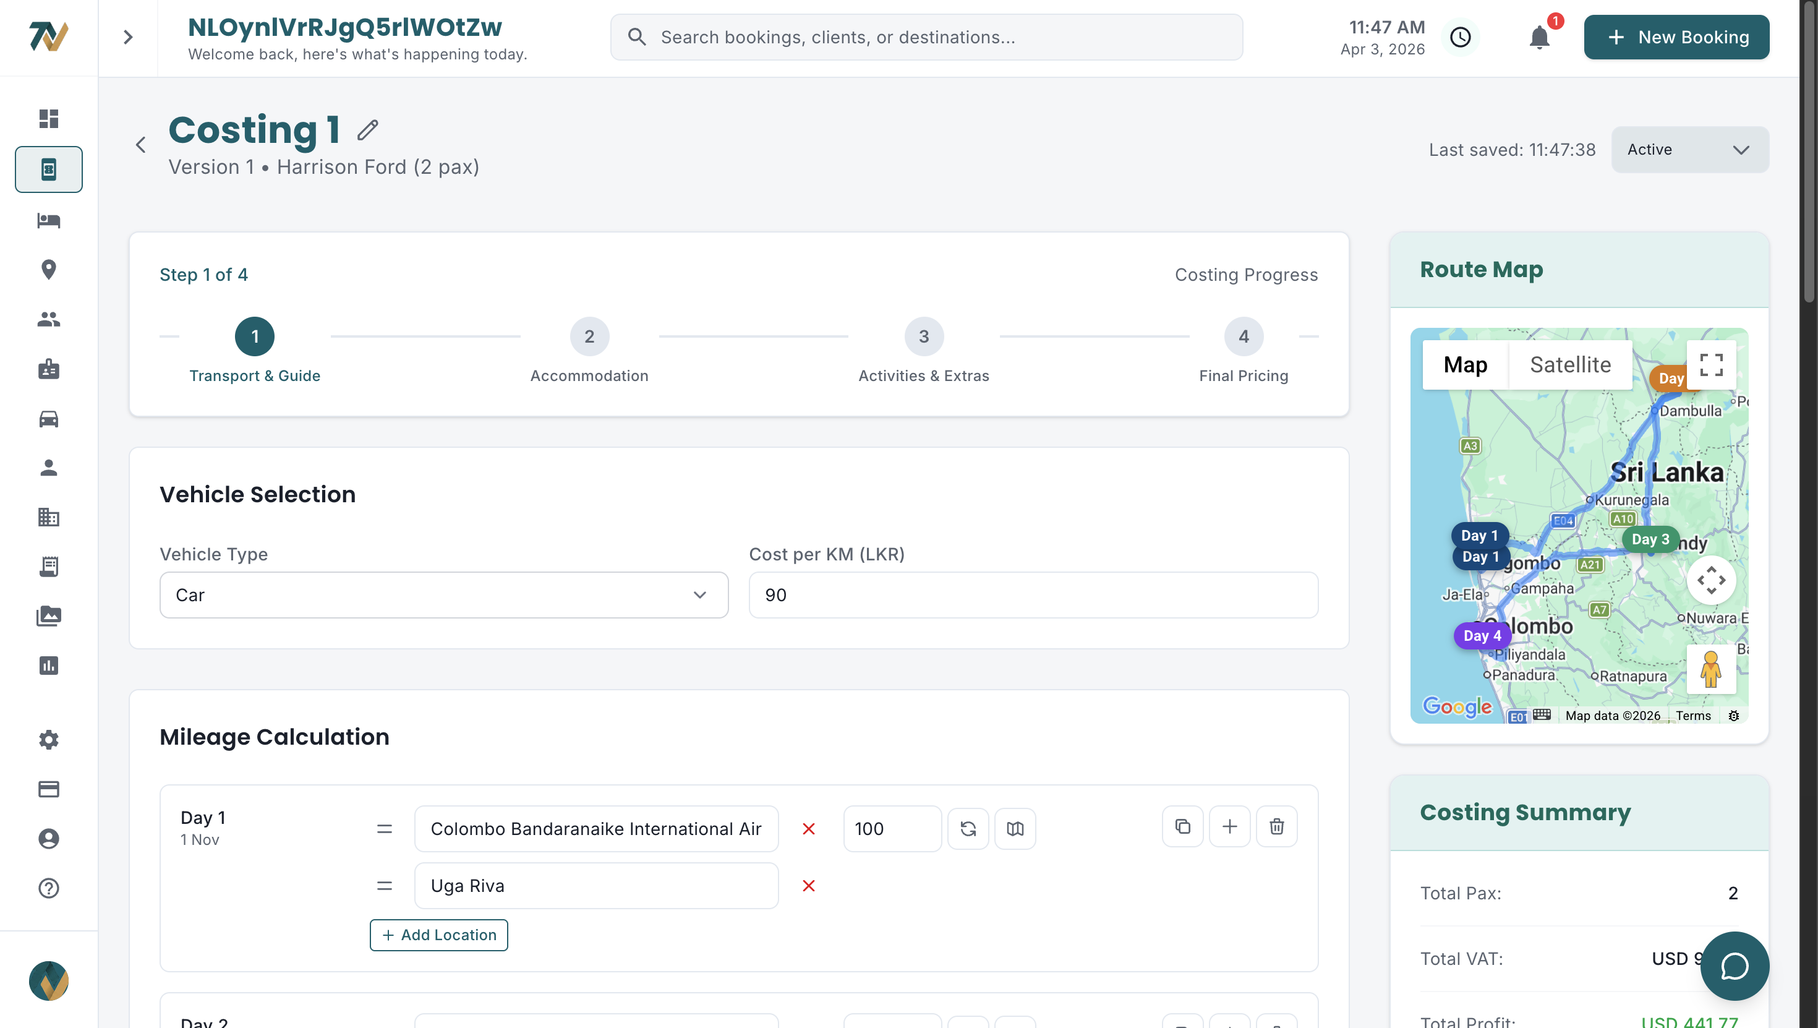Viewport: 1818px width, 1028px height.
Task: Open map keyboard shortcuts icon
Action: click(1542, 714)
